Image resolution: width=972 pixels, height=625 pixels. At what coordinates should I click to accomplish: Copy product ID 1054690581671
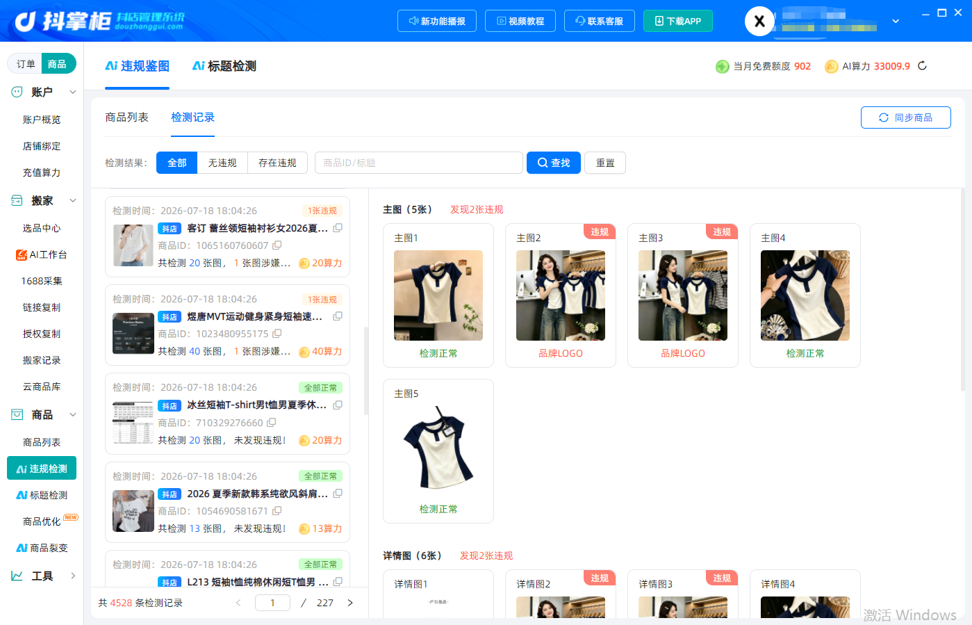pyautogui.click(x=277, y=511)
